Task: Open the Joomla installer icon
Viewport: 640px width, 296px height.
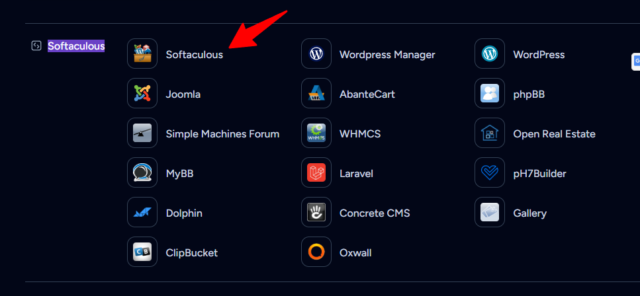Action: coord(142,93)
